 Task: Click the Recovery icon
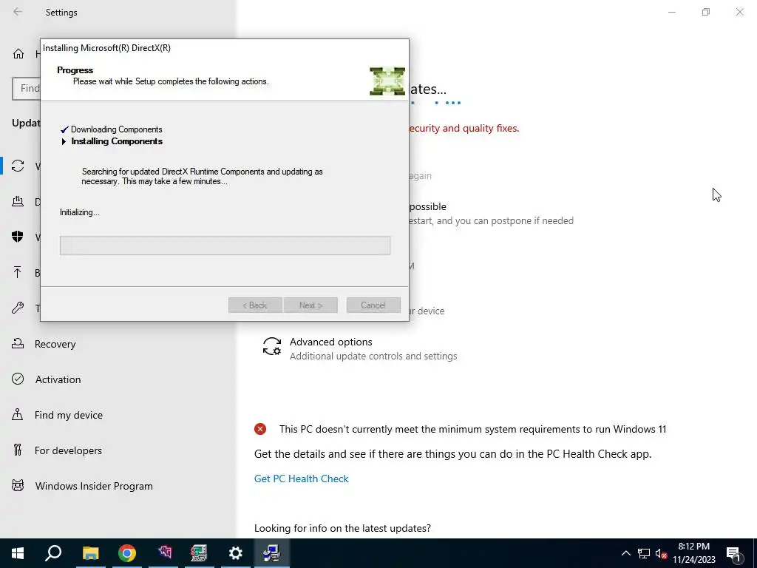pos(18,343)
